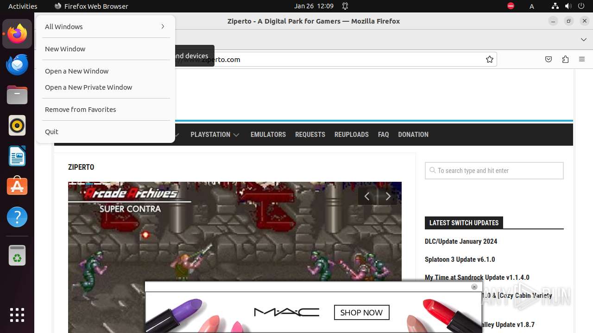The image size is (593, 333).
Task: Show previous slide in the carousel
Action: (x=367, y=197)
